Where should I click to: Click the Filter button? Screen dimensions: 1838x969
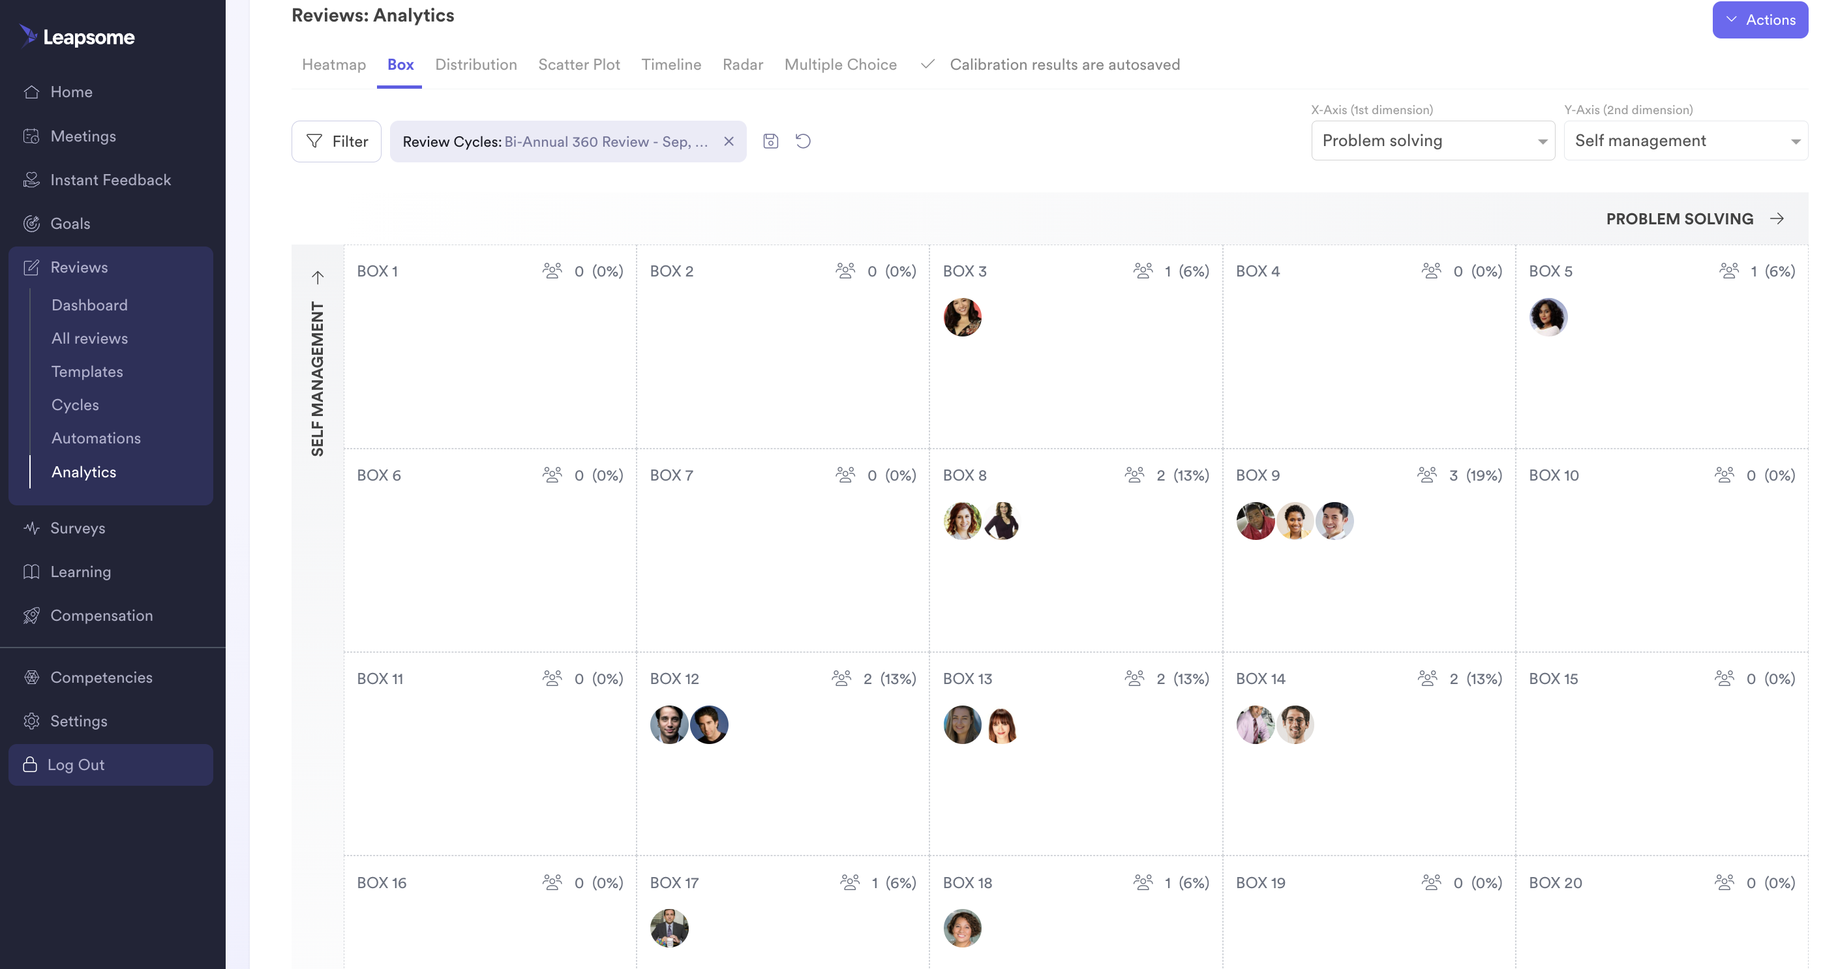(x=336, y=142)
